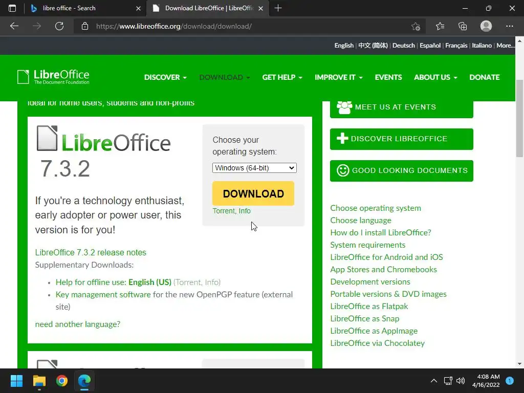Open Edge Settings and more menu
Screen dimensions: 524x393
[x=509, y=26]
